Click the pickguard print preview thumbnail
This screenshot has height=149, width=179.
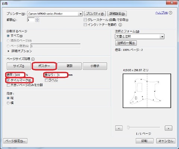click(x=147, y=91)
